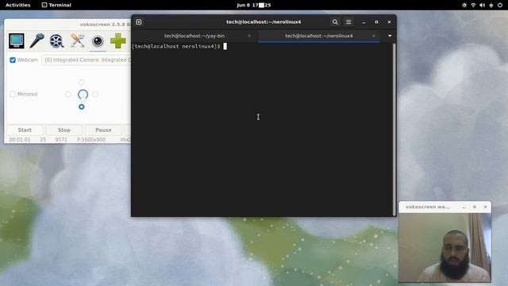The image size is (508, 286).
Task: Switch to the ~/yay-bin terminal tab
Action: (x=194, y=36)
